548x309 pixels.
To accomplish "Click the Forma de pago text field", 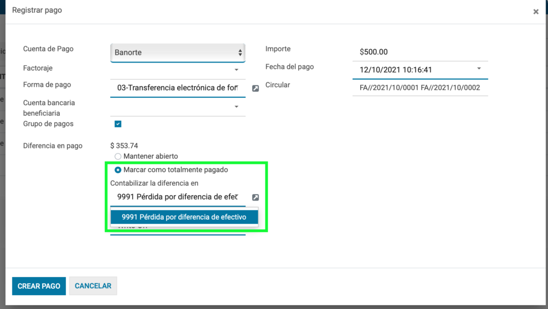I will [x=178, y=88].
